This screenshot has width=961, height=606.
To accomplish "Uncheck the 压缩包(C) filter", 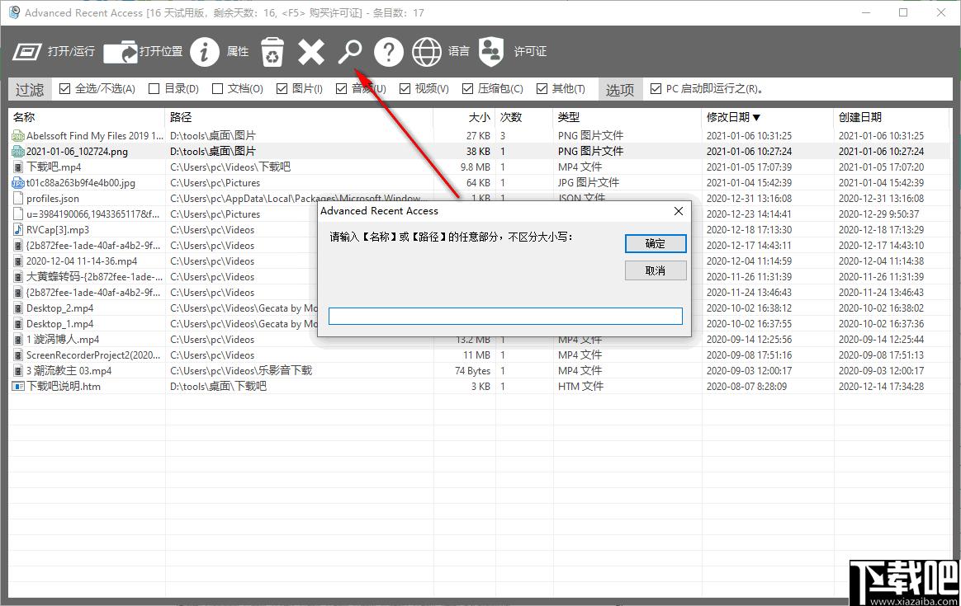I will click(467, 89).
